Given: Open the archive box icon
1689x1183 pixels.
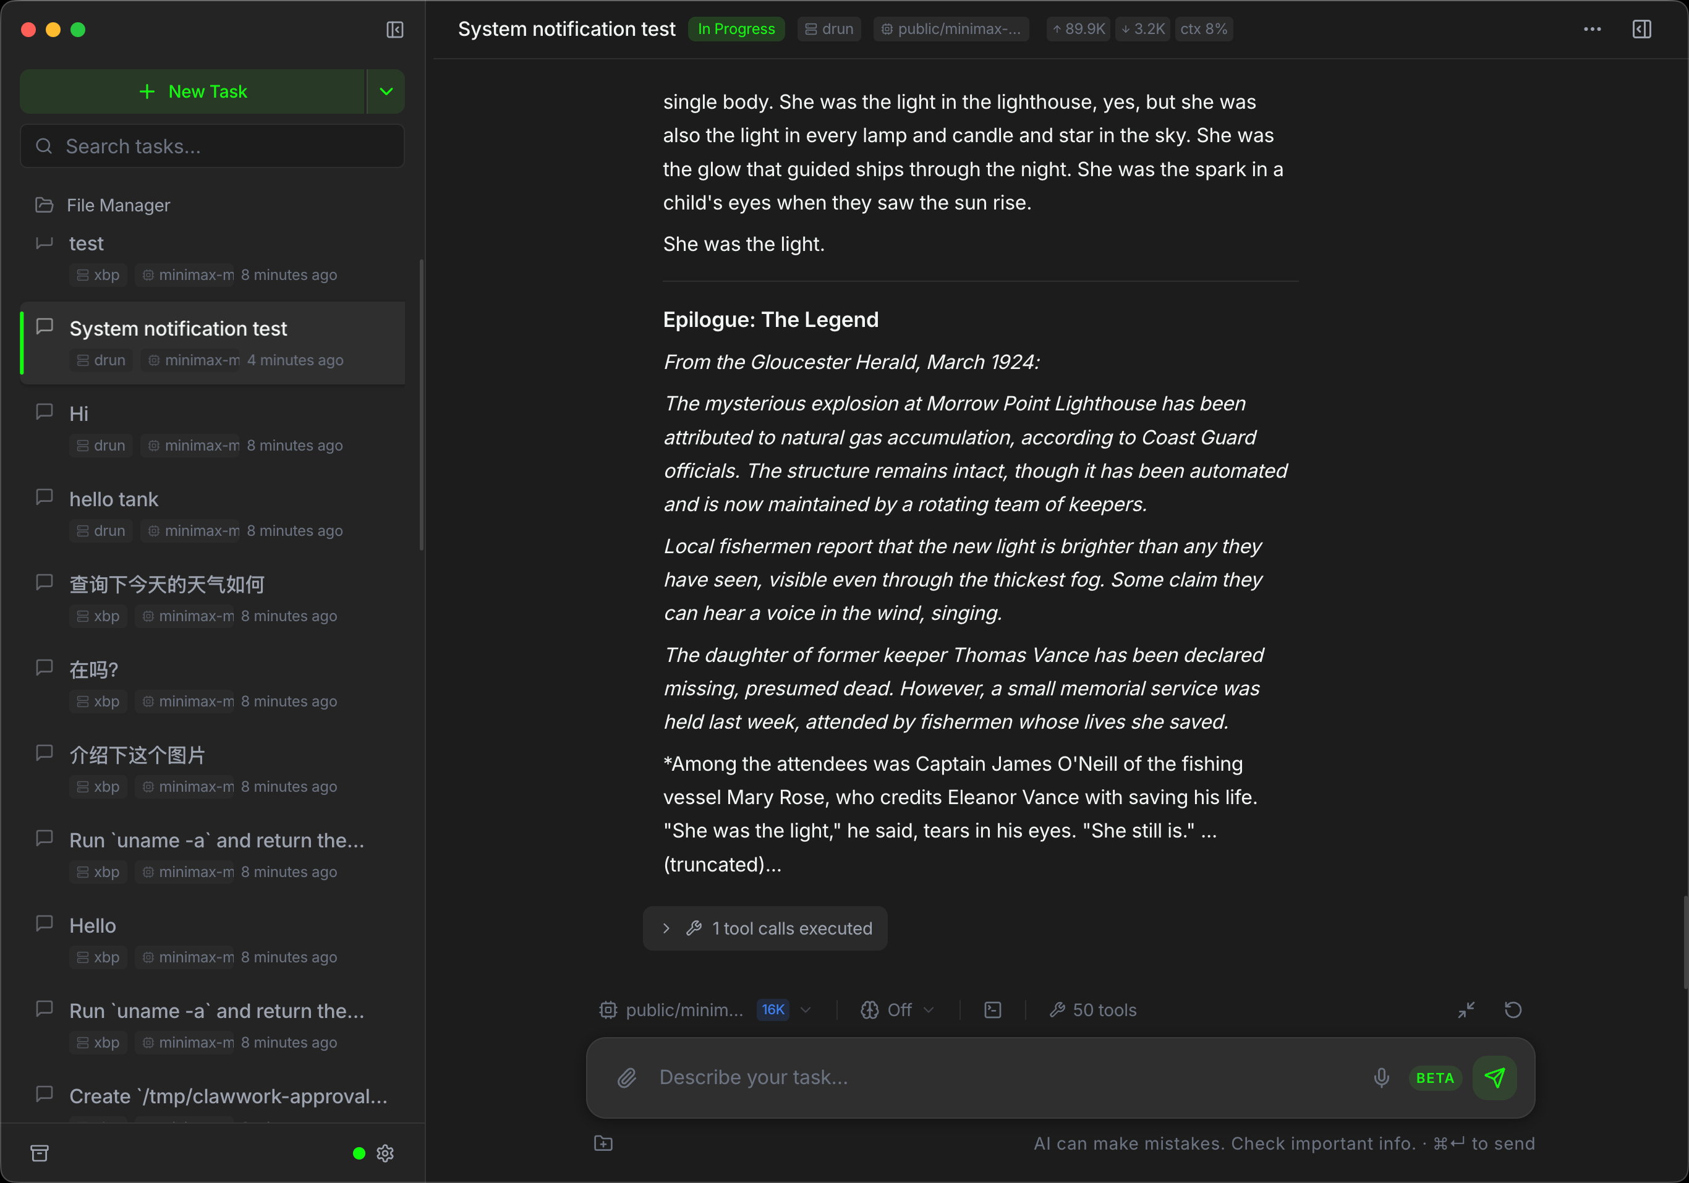Looking at the screenshot, I should (x=40, y=1153).
